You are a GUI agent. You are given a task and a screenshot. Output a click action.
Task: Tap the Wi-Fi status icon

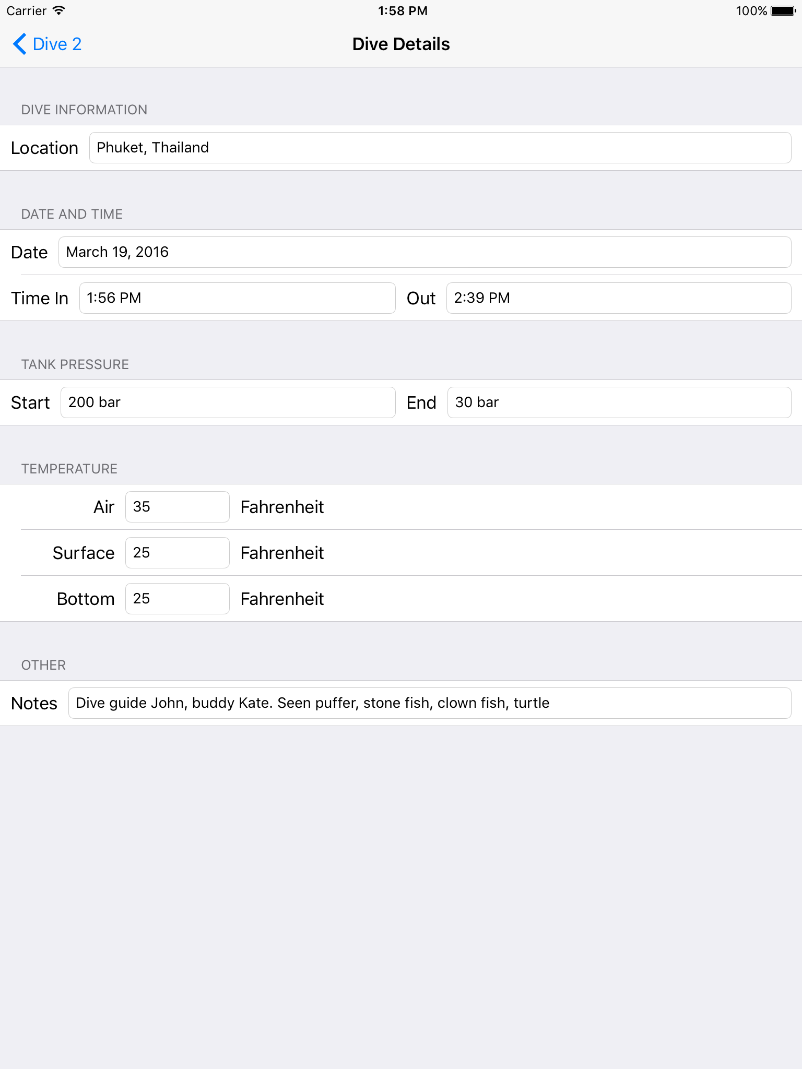(x=59, y=10)
